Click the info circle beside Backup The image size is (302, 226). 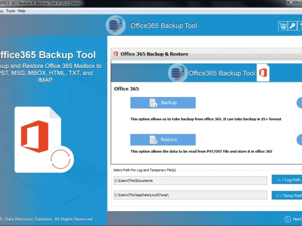299,103
